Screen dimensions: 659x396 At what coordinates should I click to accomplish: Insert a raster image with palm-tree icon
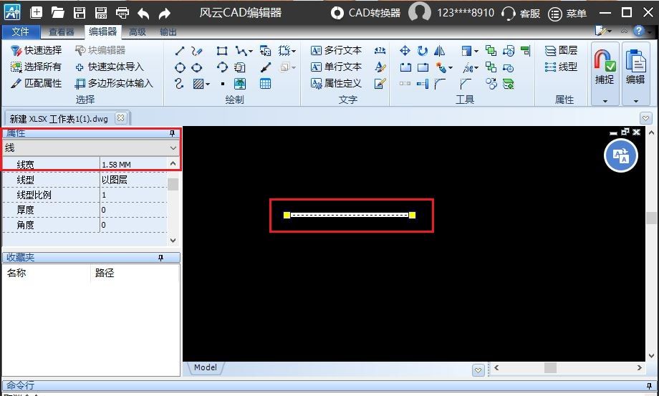click(240, 84)
